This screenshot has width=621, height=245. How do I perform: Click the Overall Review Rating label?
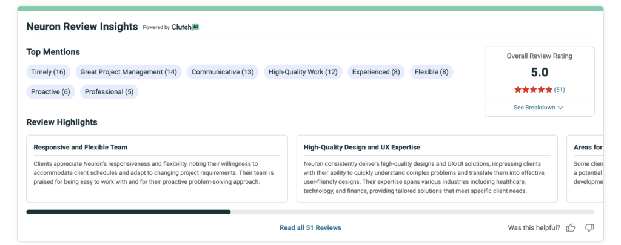tap(539, 56)
